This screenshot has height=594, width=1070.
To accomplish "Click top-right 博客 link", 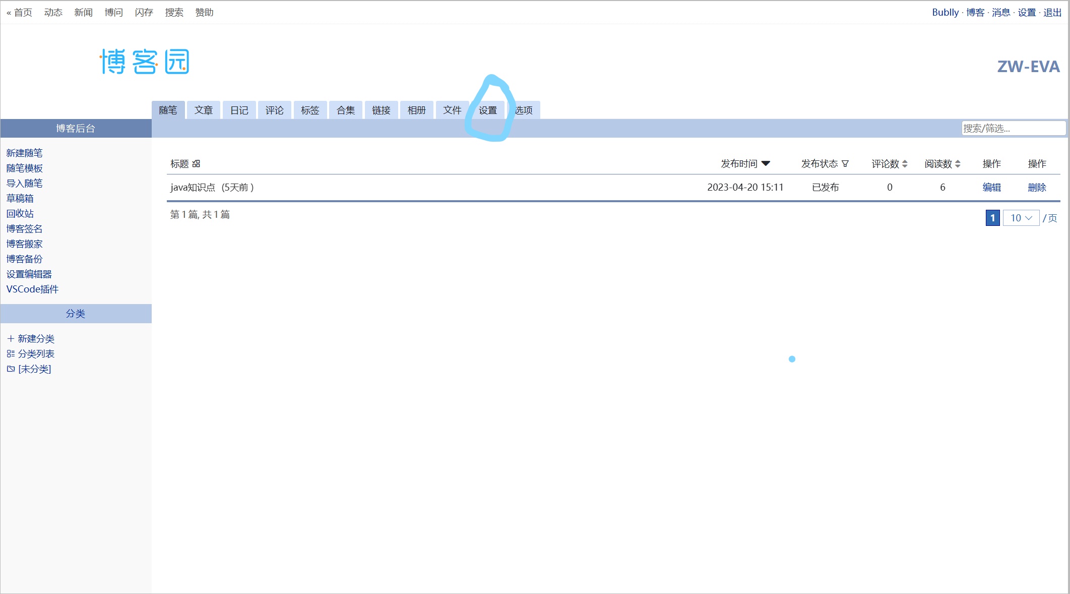I will pyautogui.click(x=975, y=12).
